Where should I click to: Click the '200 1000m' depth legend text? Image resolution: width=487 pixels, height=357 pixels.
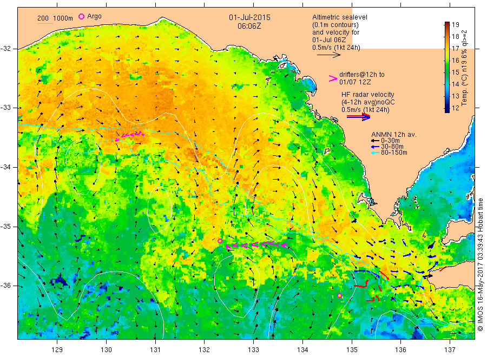(55, 18)
